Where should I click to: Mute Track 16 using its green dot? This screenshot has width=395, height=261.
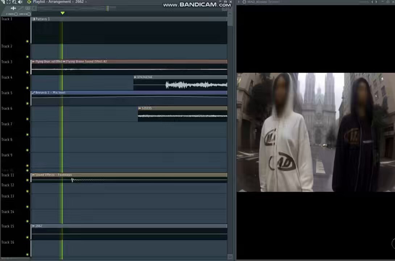(28, 254)
